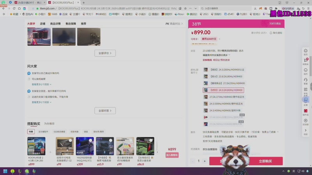The image size is (312, 175).
Task: Click the browser back arrow
Action: click(x=4, y=9)
